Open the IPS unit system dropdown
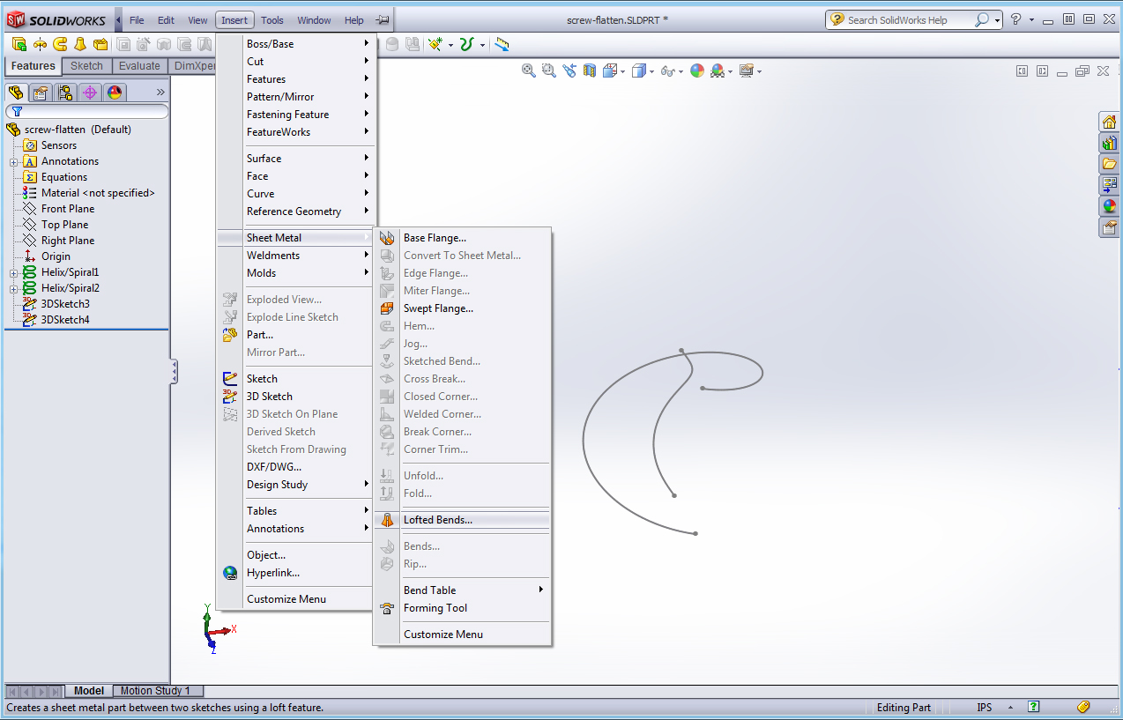 pos(1009,708)
